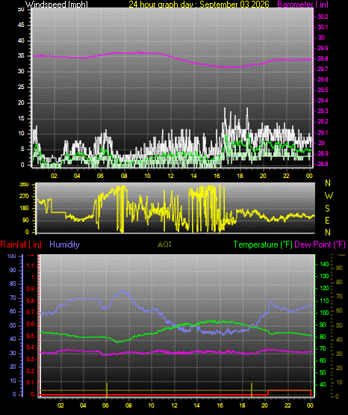This screenshot has height=415, width=348.
Task: Click the 'Dew Point (°F)' legend label
Action: pyautogui.click(x=320, y=245)
